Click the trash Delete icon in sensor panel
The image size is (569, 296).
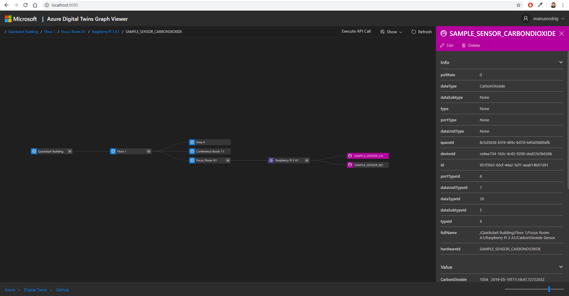[464, 45]
